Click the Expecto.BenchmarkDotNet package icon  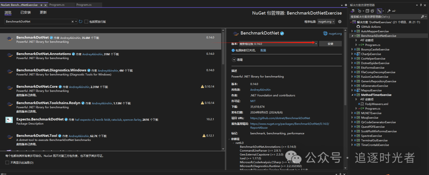pos(9,120)
